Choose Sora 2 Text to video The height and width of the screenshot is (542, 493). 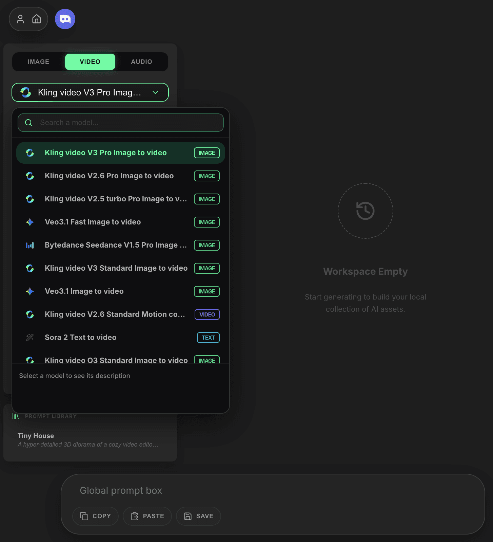click(x=121, y=338)
